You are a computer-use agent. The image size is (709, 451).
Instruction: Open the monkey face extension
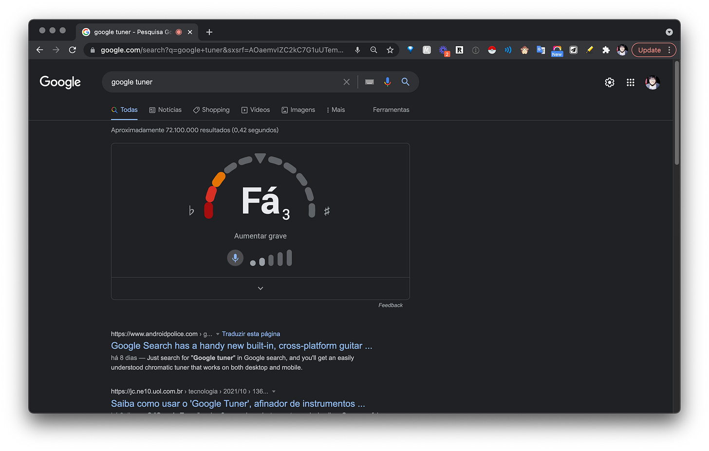click(524, 50)
